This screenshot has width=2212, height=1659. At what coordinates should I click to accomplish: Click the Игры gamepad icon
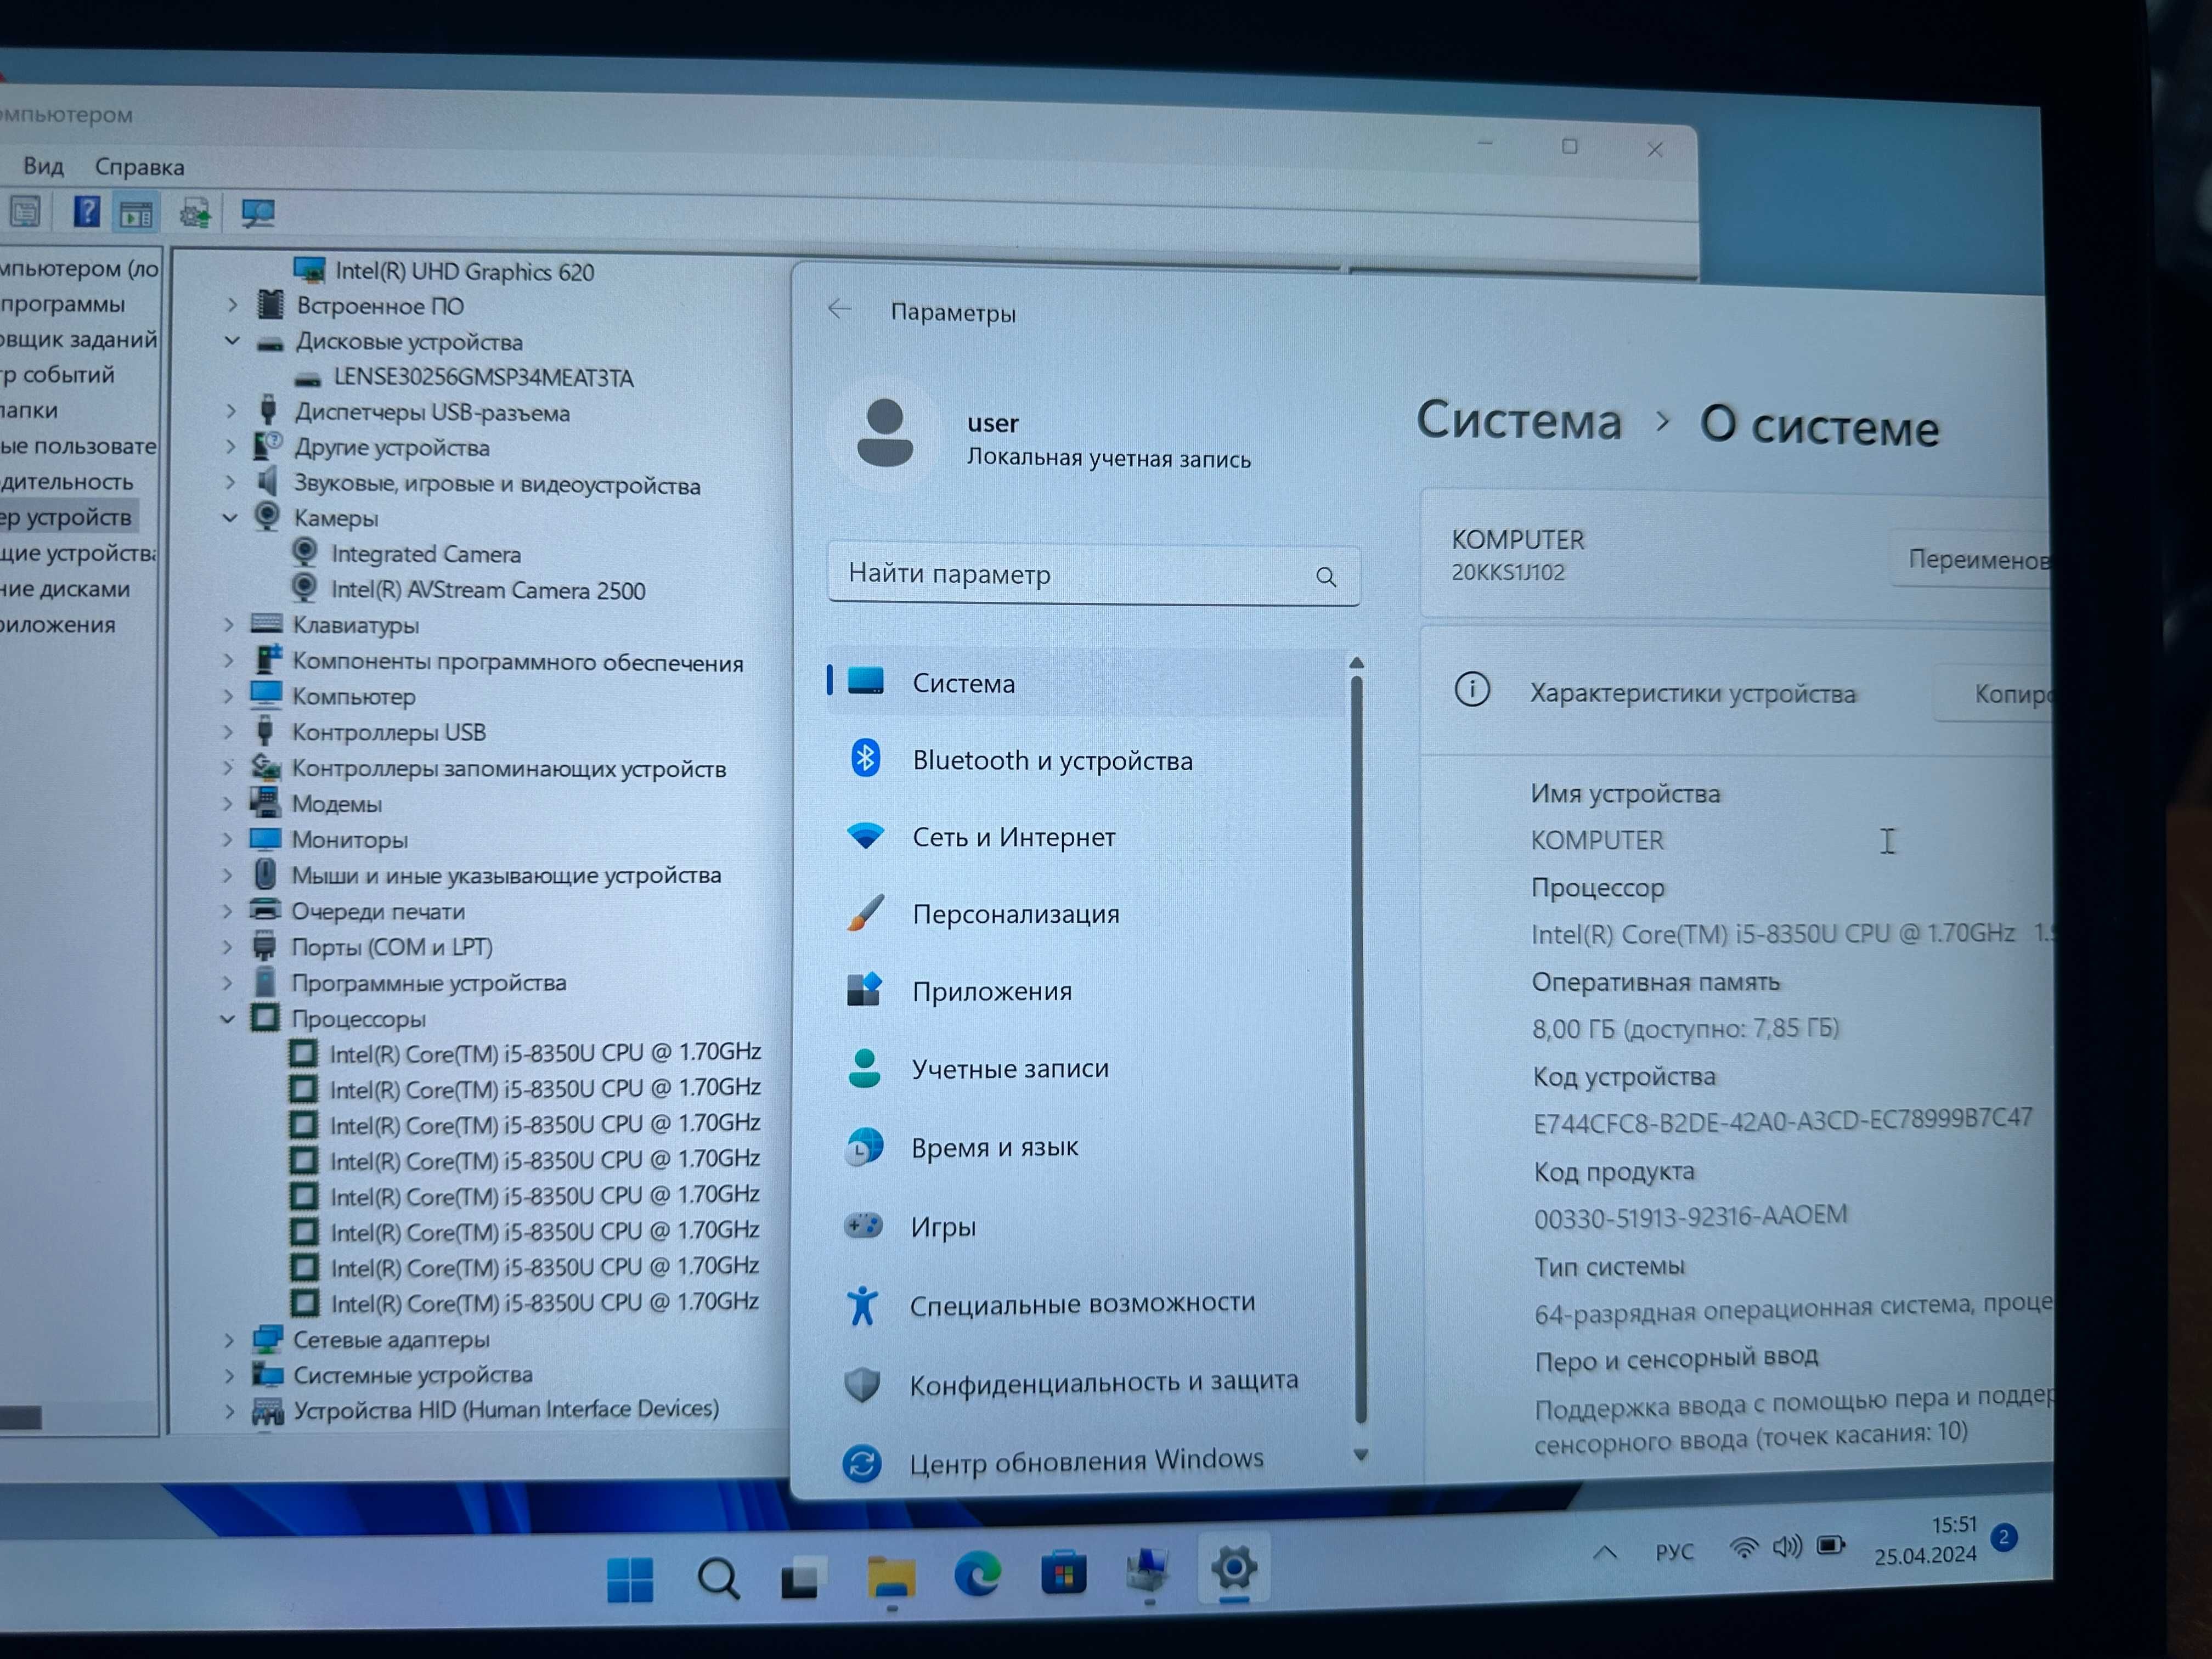pyautogui.click(x=863, y=1225)
